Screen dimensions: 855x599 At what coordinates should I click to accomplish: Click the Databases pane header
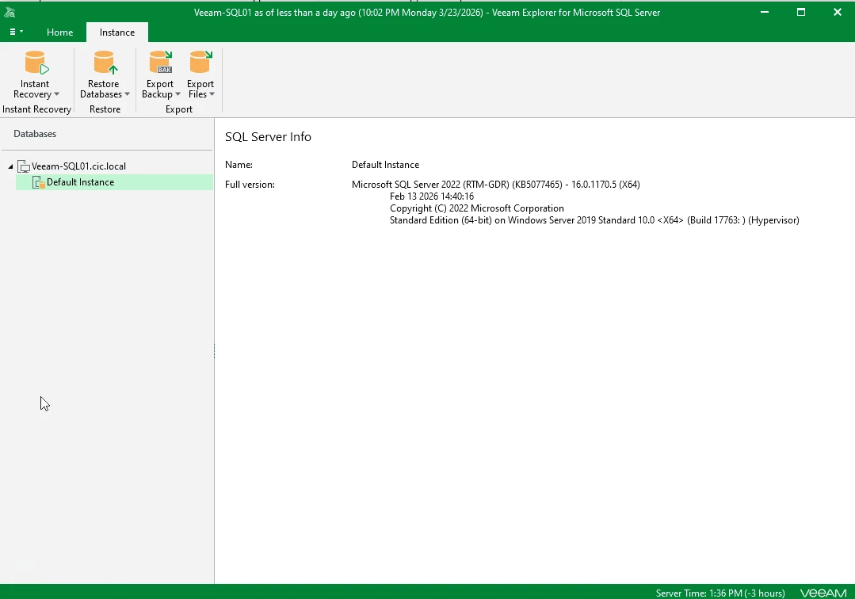pos(35,134)
